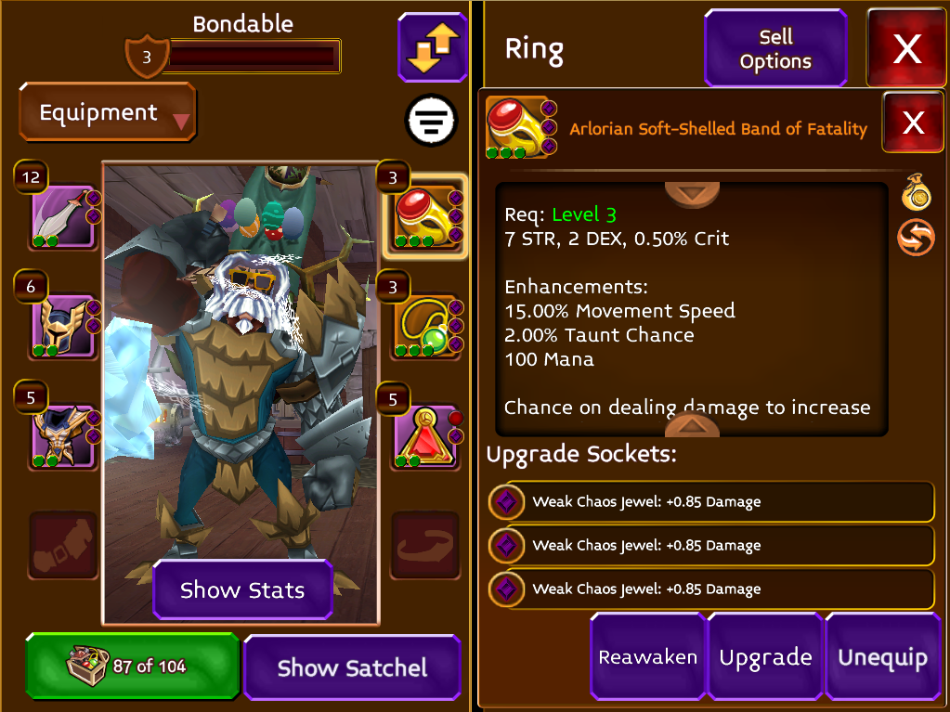Click the Upgrade button
950x712 pixels.
(765, 657)
